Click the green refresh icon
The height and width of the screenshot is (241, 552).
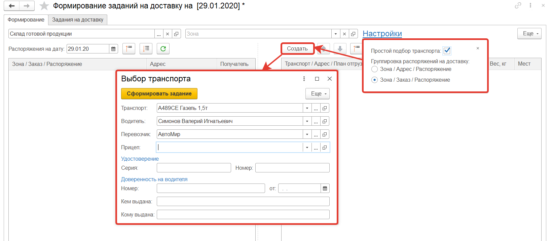[163, 49]
